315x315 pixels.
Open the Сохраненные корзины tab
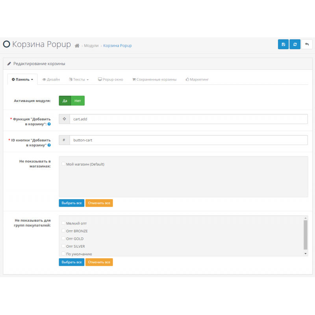point(154,80)
